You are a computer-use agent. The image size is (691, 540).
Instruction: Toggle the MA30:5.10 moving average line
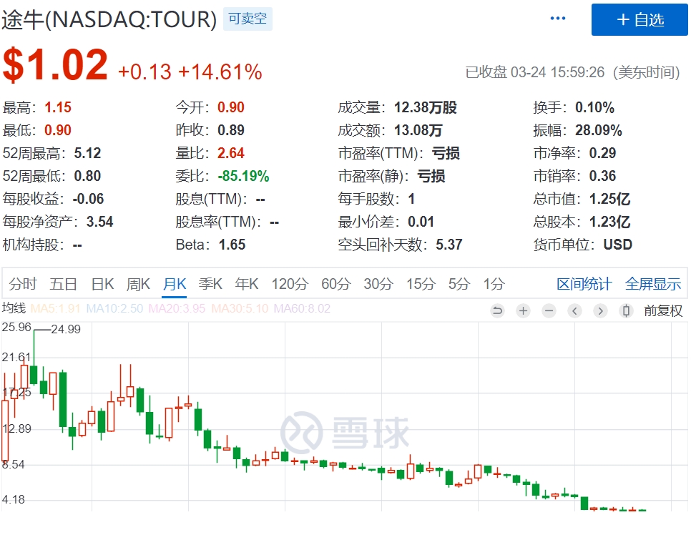click(x=240, y=308)
